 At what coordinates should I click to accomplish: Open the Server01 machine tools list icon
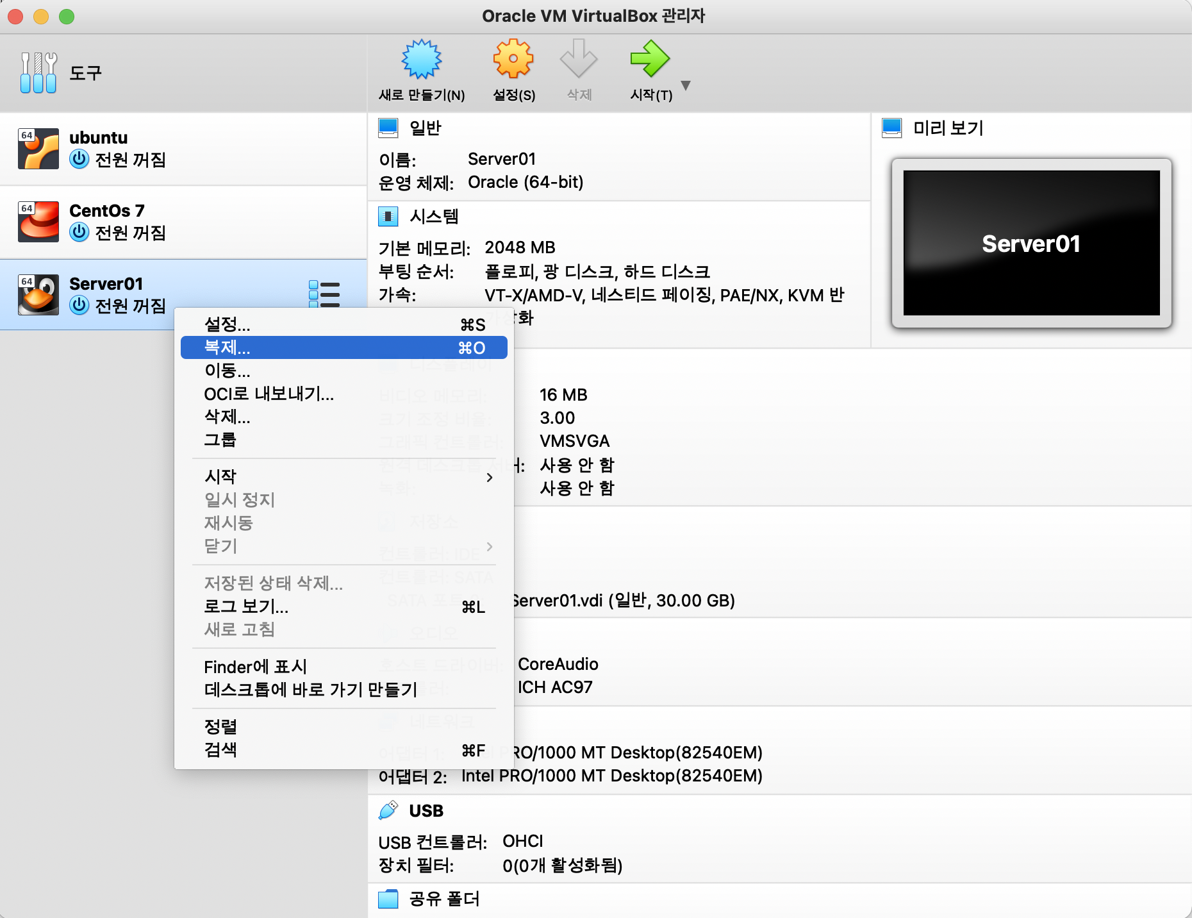tap(324, 294)
